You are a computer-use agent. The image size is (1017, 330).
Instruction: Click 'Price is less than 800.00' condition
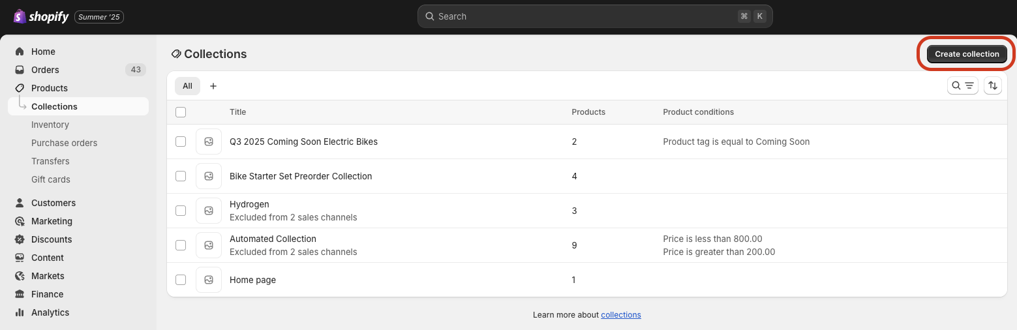pos(712,239)
